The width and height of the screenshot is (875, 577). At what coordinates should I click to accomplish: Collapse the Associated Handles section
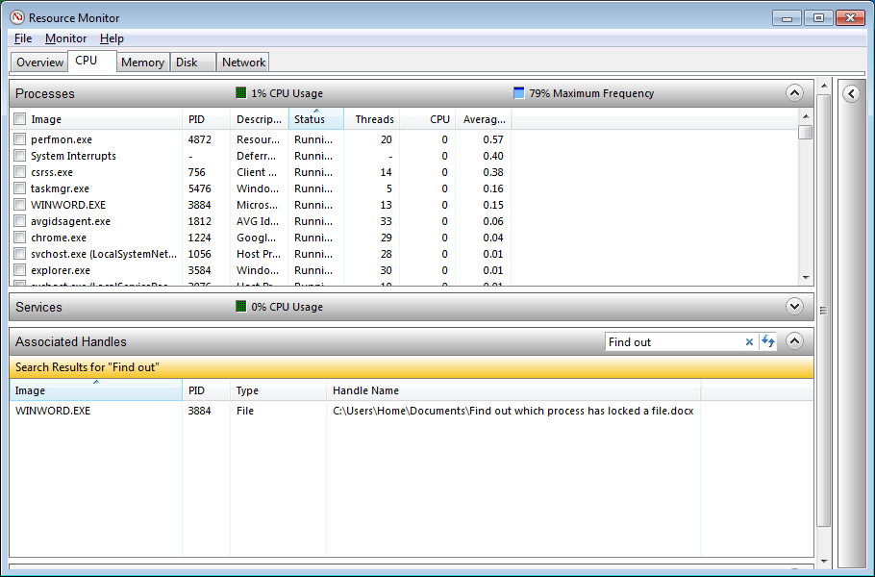794,341
